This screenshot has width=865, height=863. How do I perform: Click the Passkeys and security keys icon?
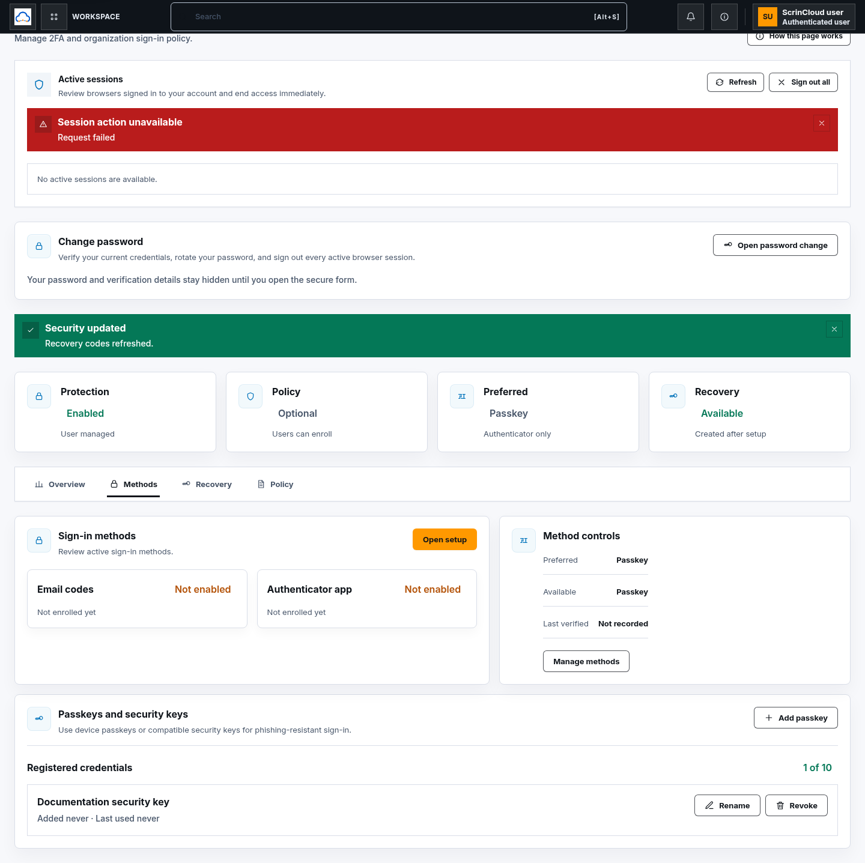(x=39, y=719)
